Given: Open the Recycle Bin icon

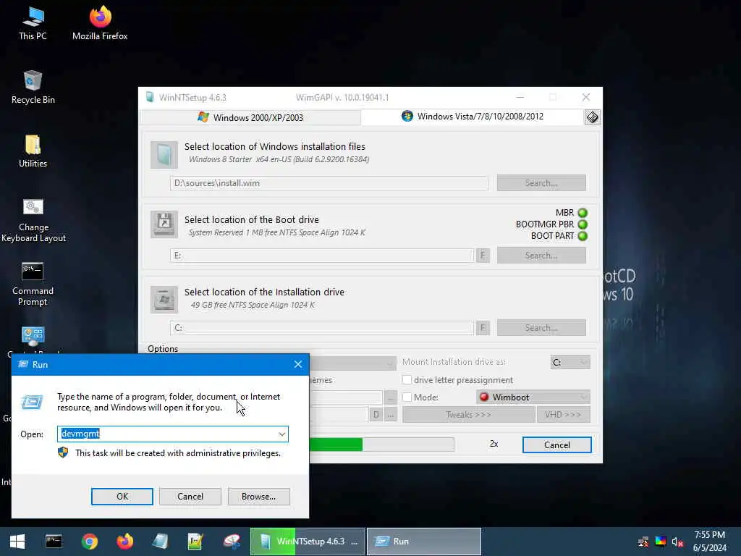Looking at the screenshot, I should (33, 88).
